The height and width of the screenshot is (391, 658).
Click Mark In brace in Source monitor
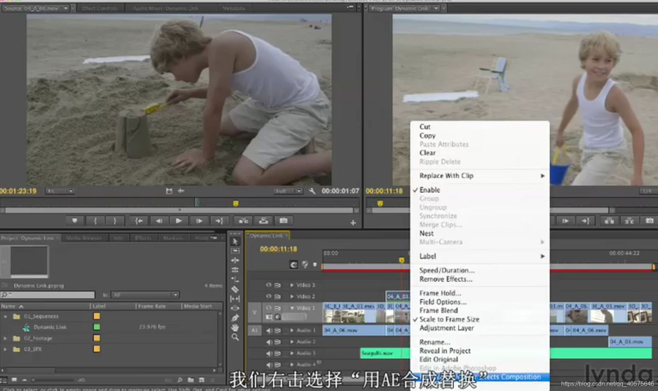(95, 221)
